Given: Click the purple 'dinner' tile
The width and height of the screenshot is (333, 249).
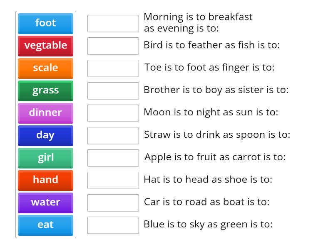Looking at the screenshot, I should (45, 113).
